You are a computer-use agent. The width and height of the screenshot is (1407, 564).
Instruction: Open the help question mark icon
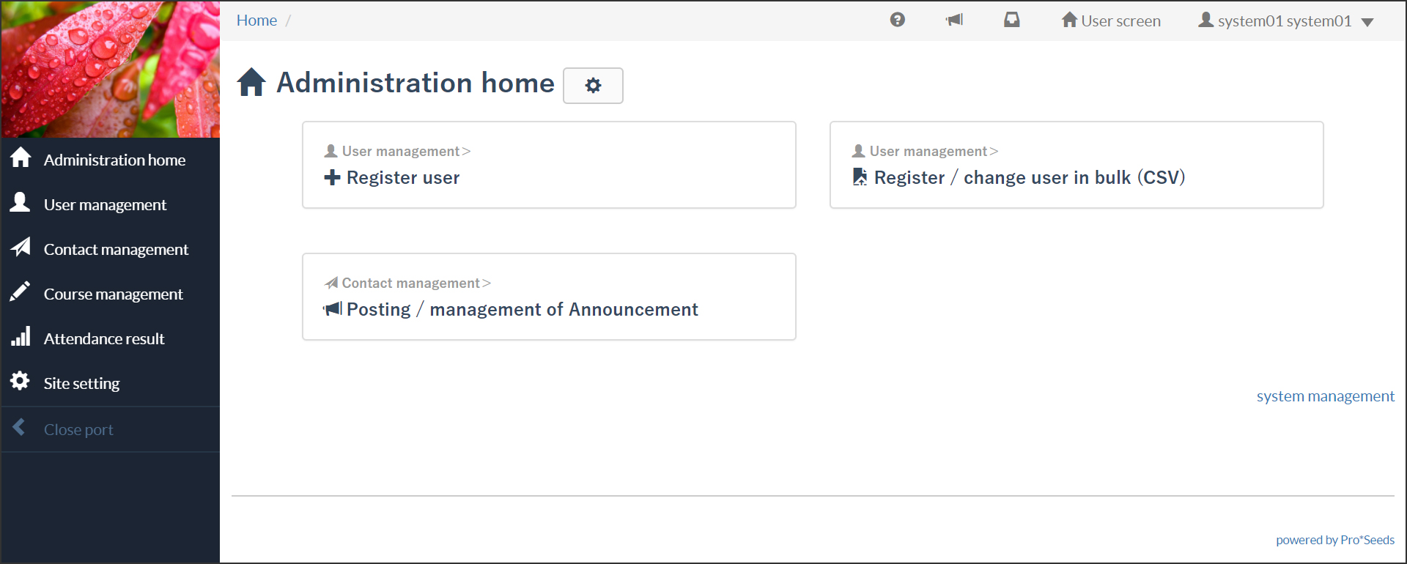coord(897,20)
